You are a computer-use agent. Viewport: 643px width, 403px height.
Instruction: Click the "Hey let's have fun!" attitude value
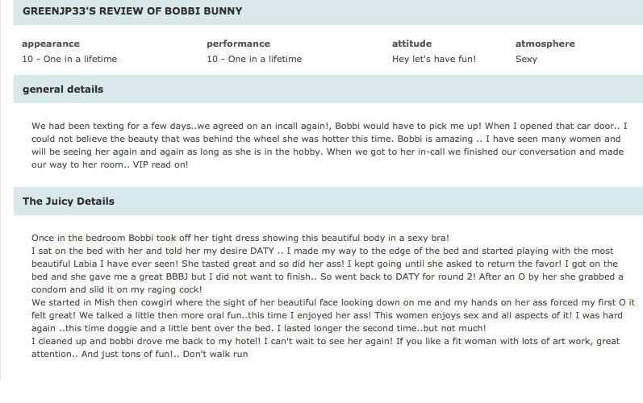point(434,59)
